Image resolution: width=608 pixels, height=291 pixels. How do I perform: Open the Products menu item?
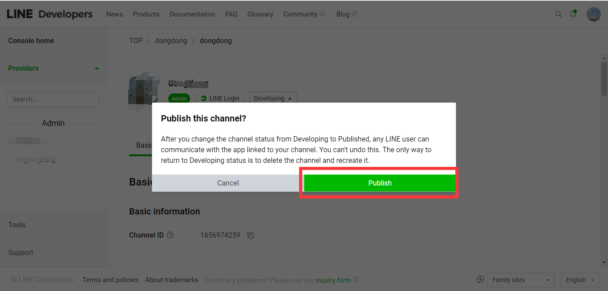click(146, 14)
